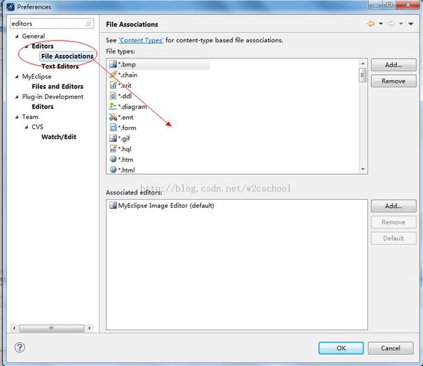The image size is (423, 366).
Task: Click the Default button
Action: [x=393, y=238]
